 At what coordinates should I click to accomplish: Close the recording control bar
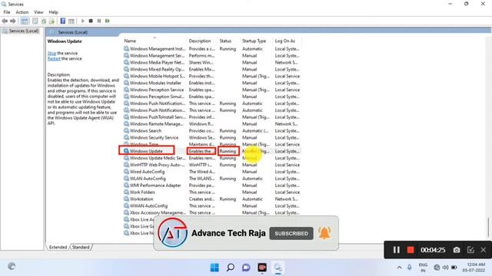tap(484, 250)
